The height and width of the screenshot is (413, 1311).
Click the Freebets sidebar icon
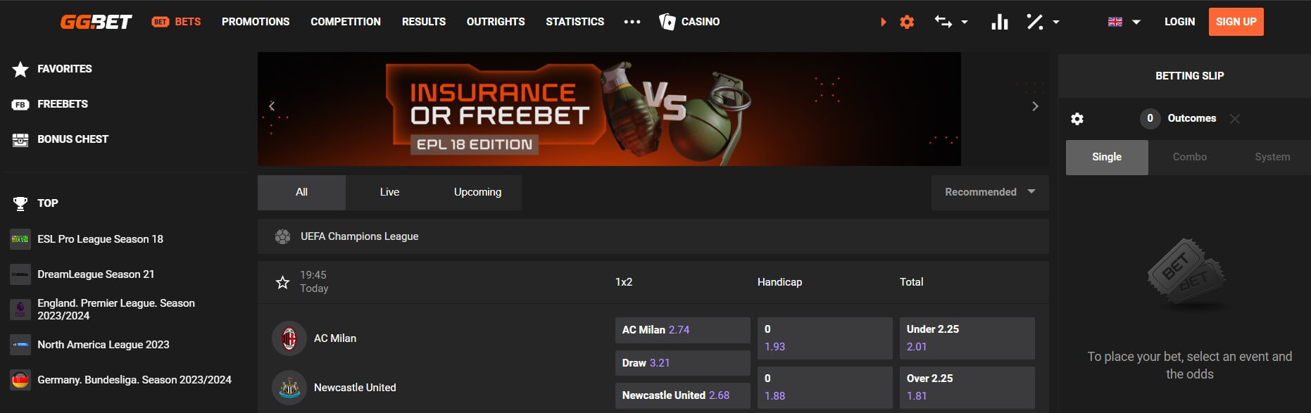(19, 103)
